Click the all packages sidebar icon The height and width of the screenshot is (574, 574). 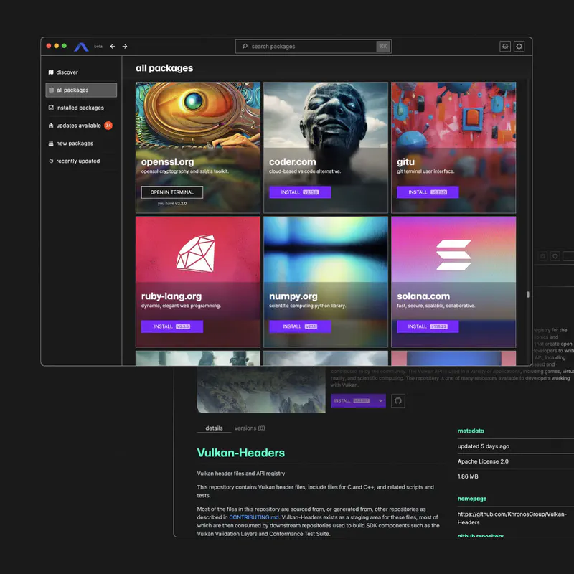(51, 90)
